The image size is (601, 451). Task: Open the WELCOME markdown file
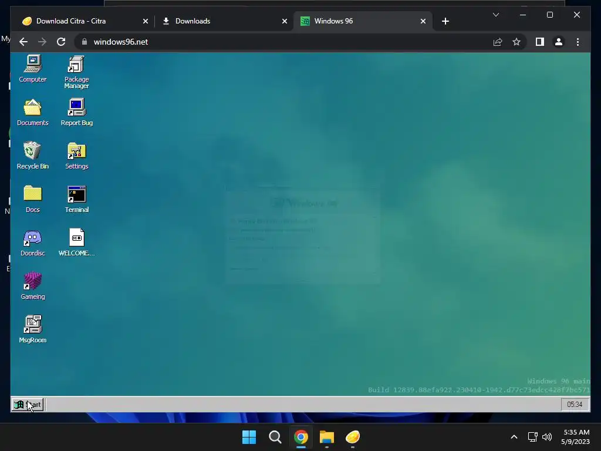[77, 243]
